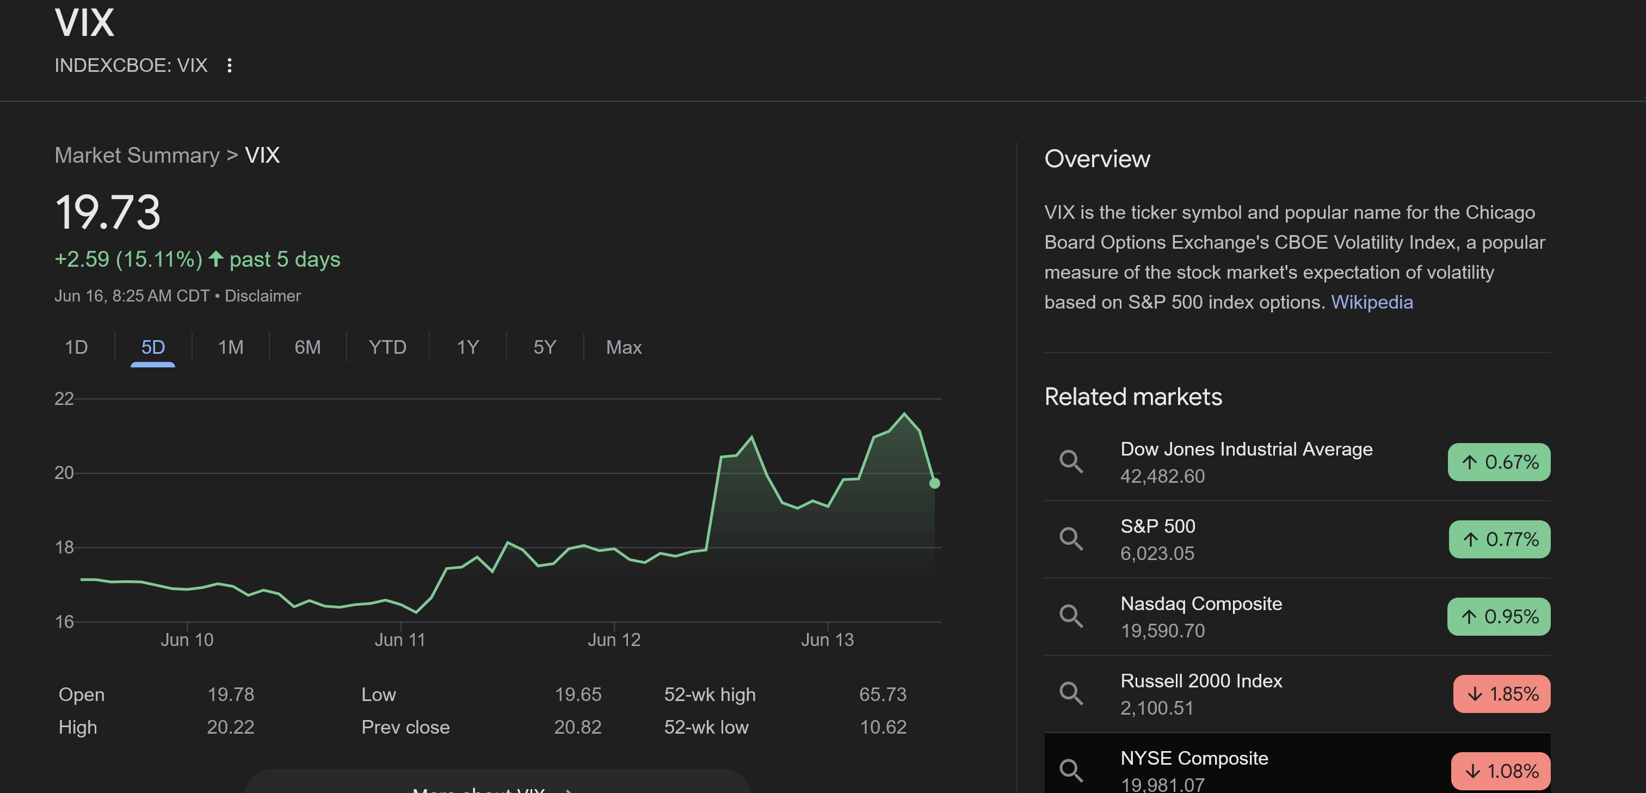Open the three-dot menu beside INDEXCBOE: VIX
Viewport: 1646px width, 793px height.
pyautogui.click(x=230, y=65)
